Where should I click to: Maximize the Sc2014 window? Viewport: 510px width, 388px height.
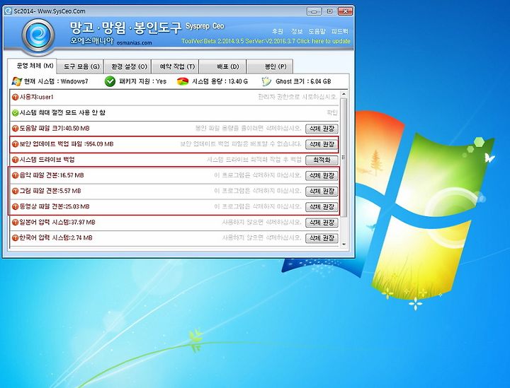click(x=329, y=11)
